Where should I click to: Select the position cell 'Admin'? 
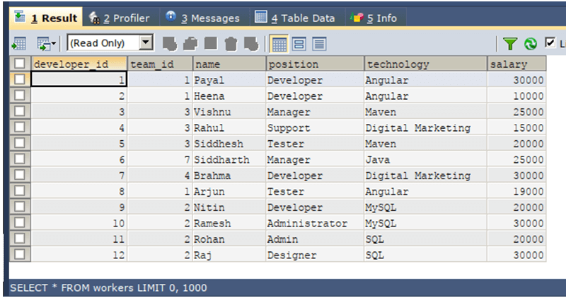pyautogui.click(x=316, y=239)
